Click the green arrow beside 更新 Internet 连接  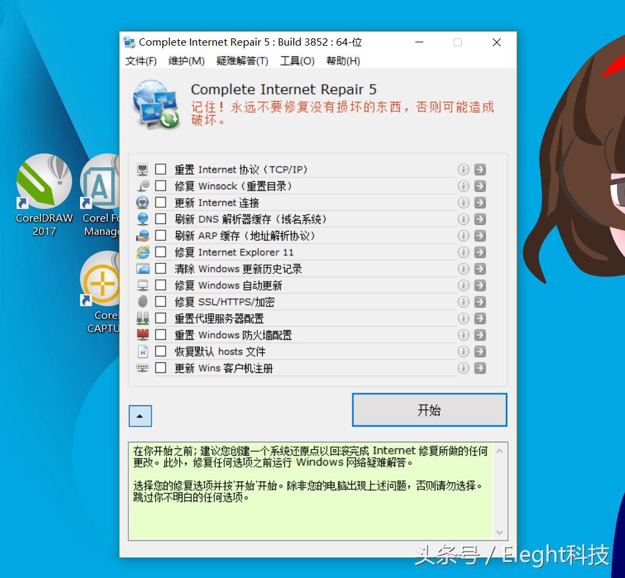pyautogui.click(x=479, y=202)
